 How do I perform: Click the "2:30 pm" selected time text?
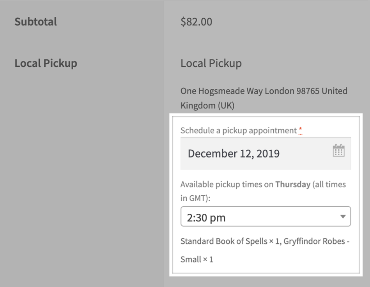(x=206, y=218)
